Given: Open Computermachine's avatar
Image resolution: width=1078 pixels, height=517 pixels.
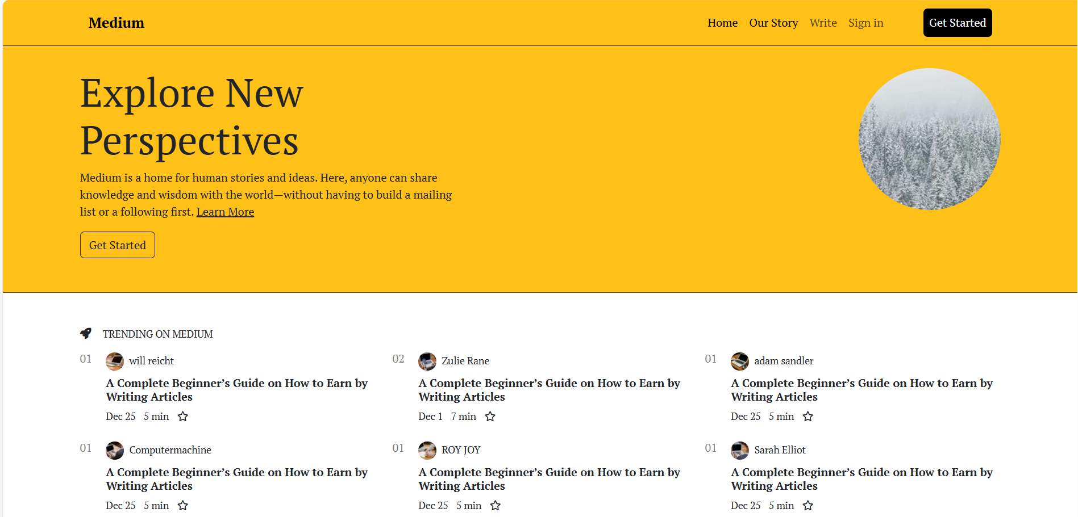Looking at the screenshot, I should (115, 451).
